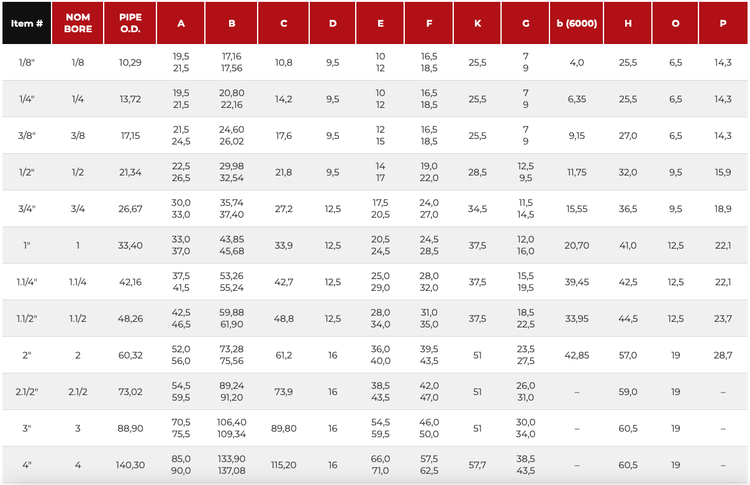Select the 2.1/2" item cell

(27, 391)
